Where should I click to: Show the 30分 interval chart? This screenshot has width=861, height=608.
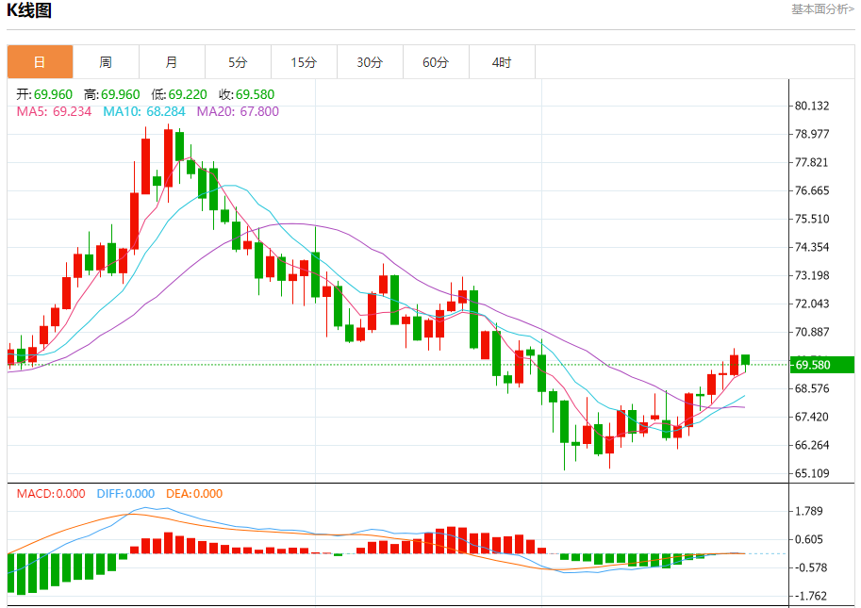(x=370, y=62)
